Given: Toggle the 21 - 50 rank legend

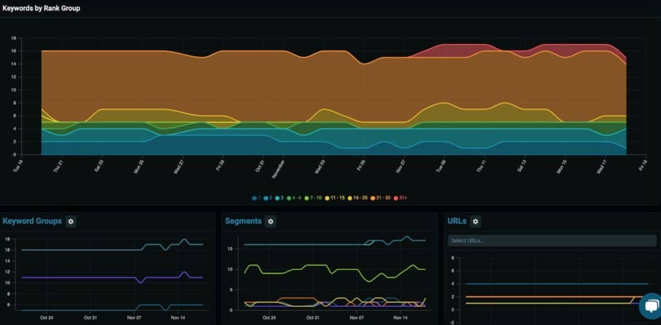Looking at the screenshot, I should [x=380, y=198].
